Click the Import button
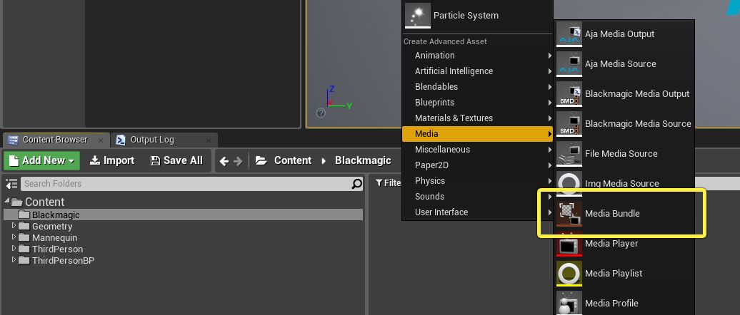Screen dimensions: 740x315 (x=112, y=160)
